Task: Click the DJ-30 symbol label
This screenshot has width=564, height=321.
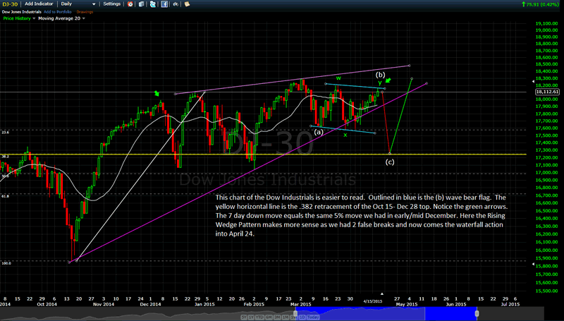Action: pos(8,4)
